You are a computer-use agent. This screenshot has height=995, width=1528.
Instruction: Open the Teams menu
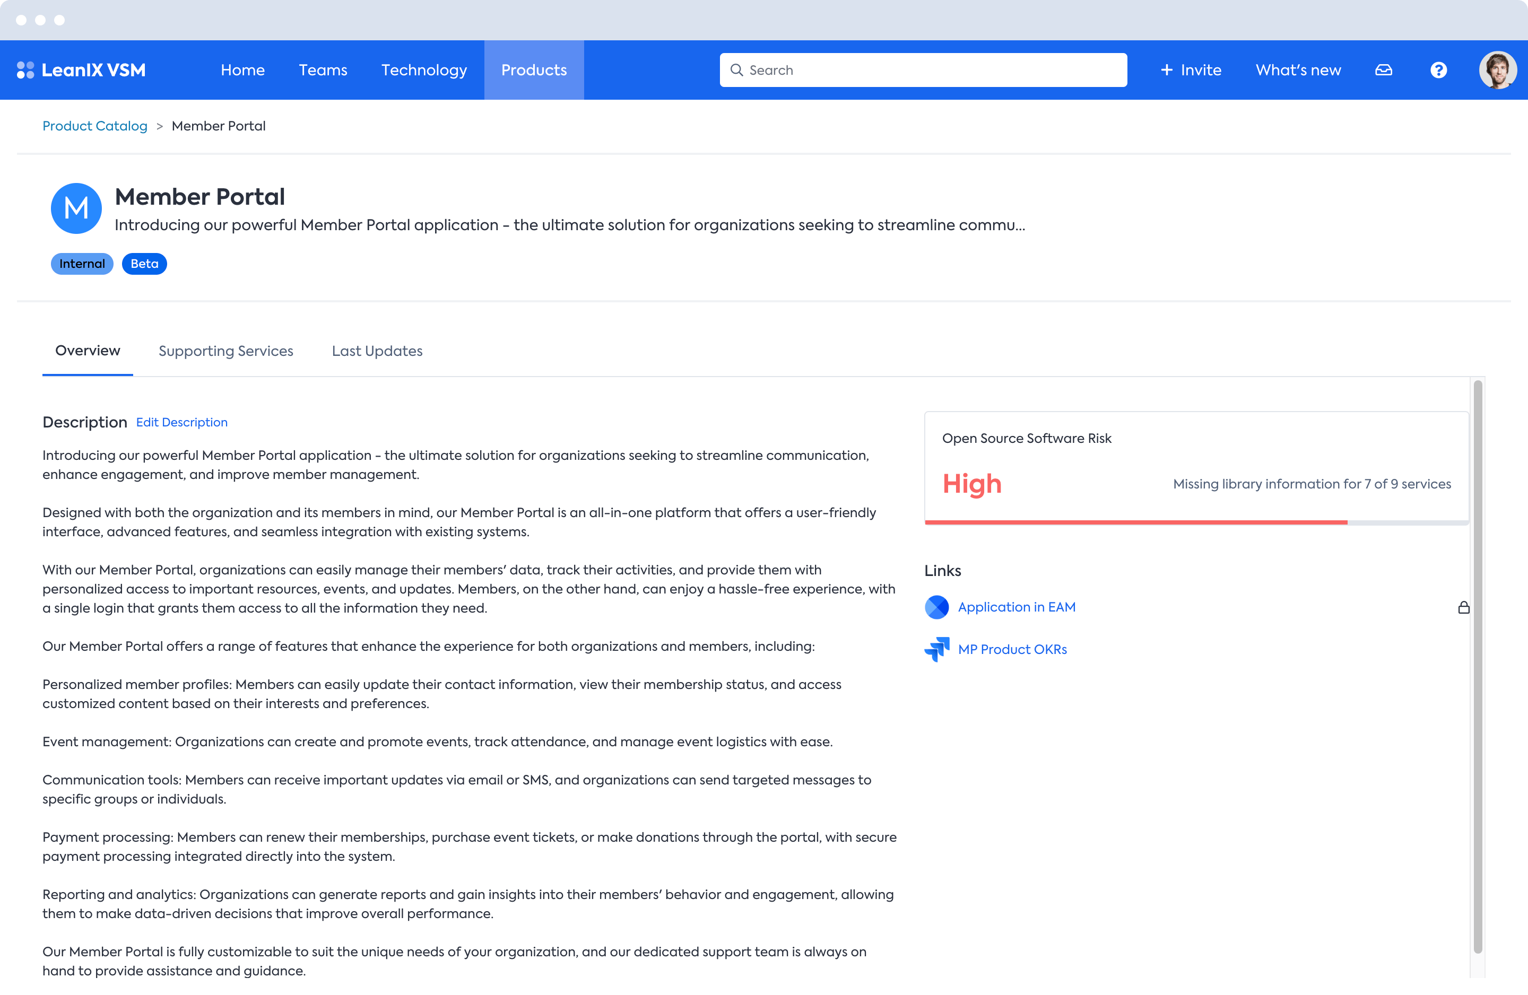(x=323, y=70)
